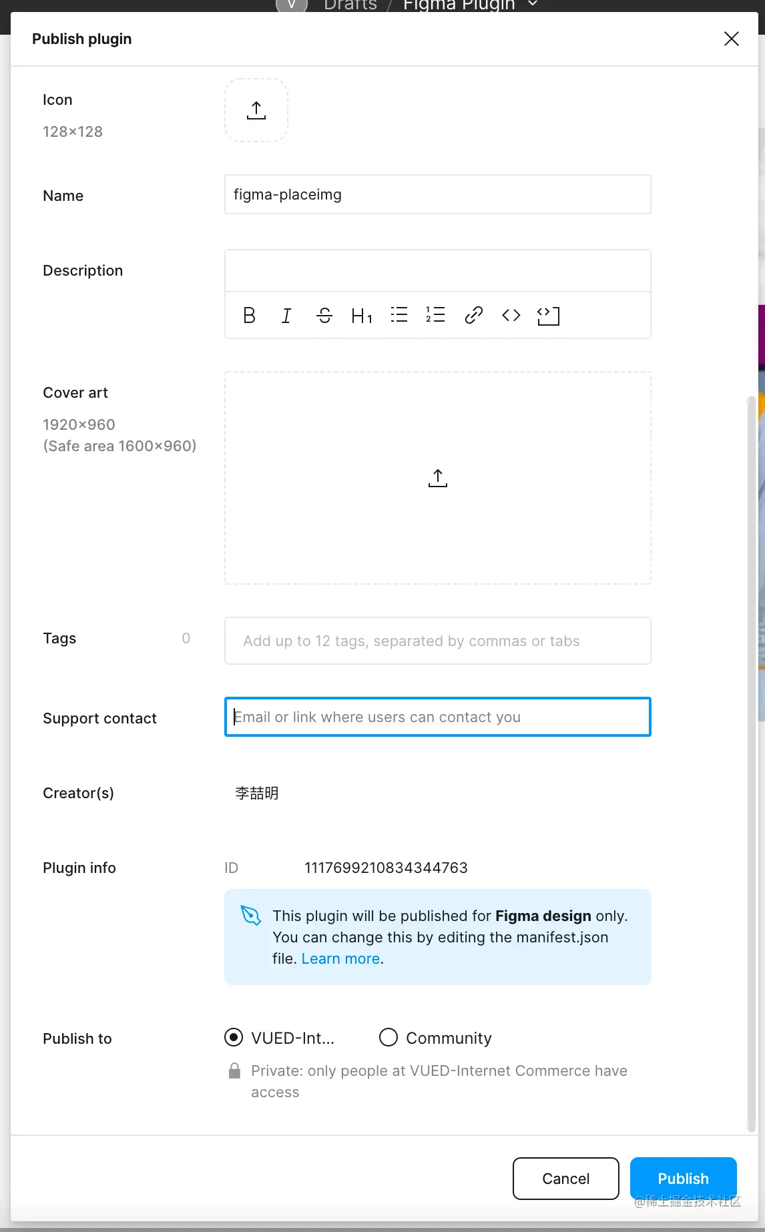Close the Publish plugin dialog
Screen dimensions: 765x1232
[732, 39]
